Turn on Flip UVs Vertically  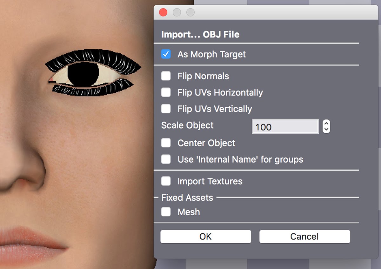166,109
